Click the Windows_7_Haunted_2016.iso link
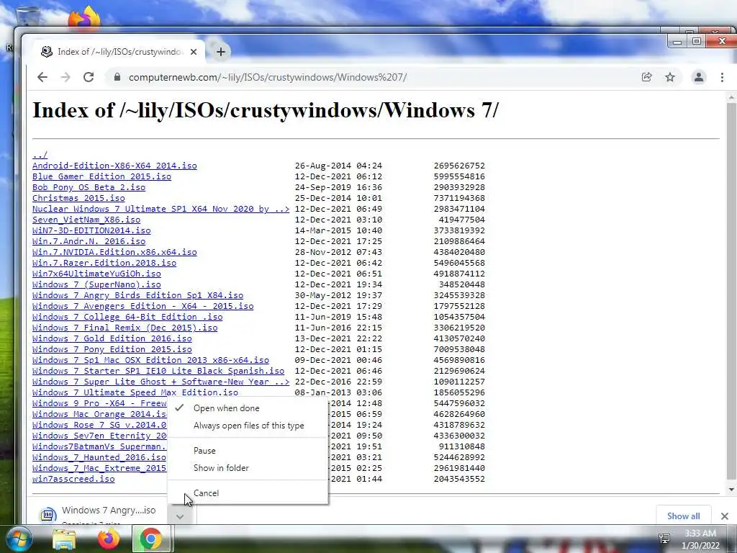 pyautogui.click(x=99, y=457)
